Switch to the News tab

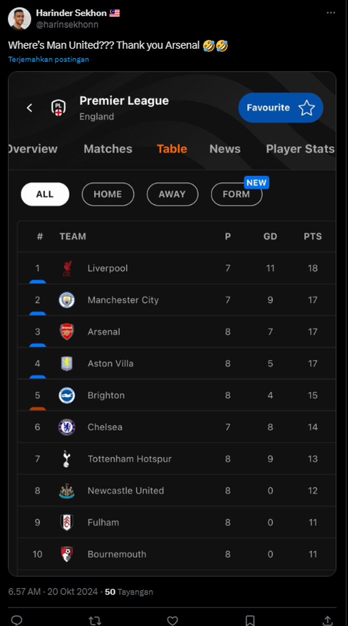[x=225, y=149]
